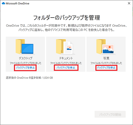The image size is (133, 125).
Task: Click the ドキュメント folder label
Action: click(x=66, y=58)
